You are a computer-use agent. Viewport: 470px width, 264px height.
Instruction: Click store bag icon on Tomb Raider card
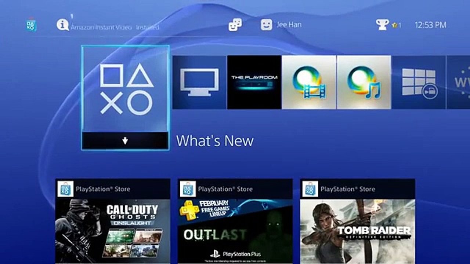click(310, 189)
